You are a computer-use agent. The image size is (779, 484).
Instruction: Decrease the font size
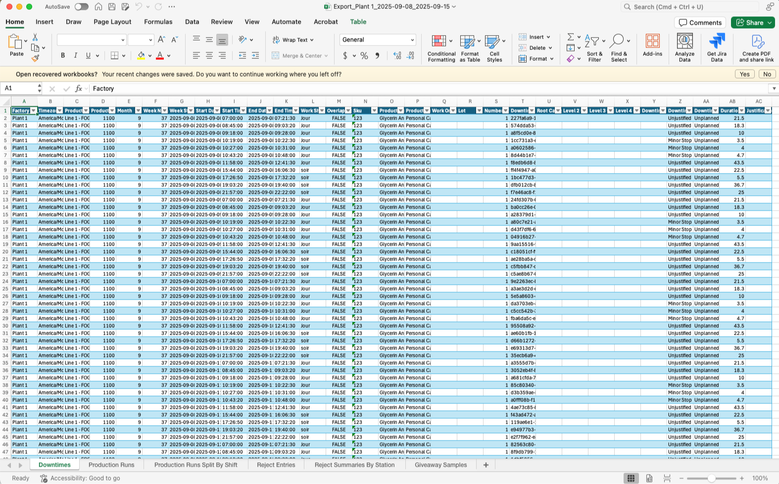174,40
